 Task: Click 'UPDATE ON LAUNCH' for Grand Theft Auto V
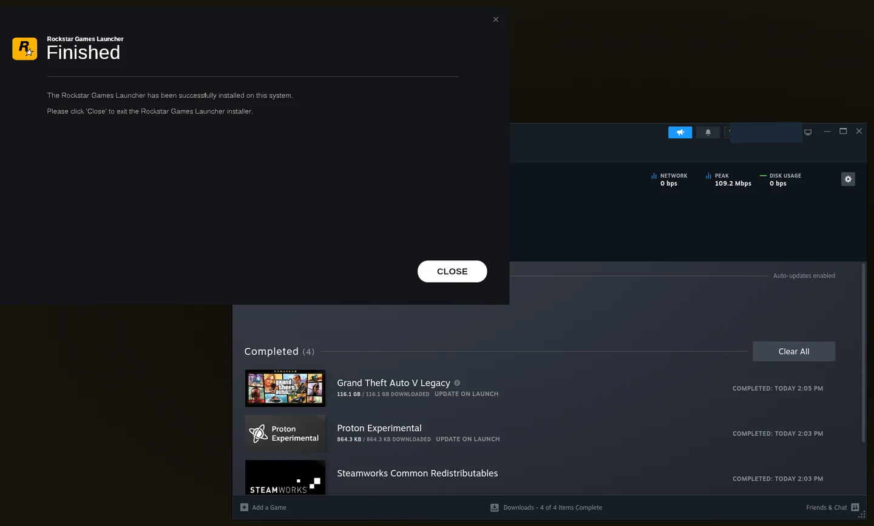pyautogui.click(x=466, y=394)
